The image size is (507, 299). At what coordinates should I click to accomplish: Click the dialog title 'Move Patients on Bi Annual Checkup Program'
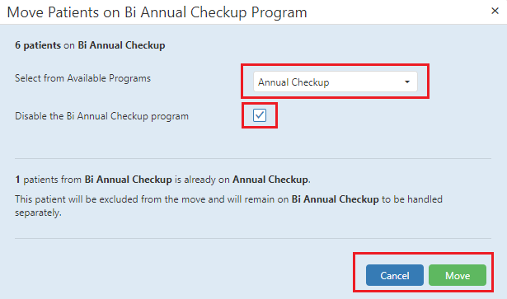coord(157,12)
